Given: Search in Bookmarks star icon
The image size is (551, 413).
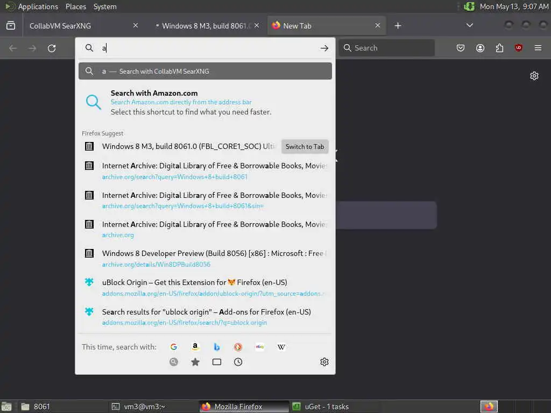Looking at the screenshot, I should point(195,362).
